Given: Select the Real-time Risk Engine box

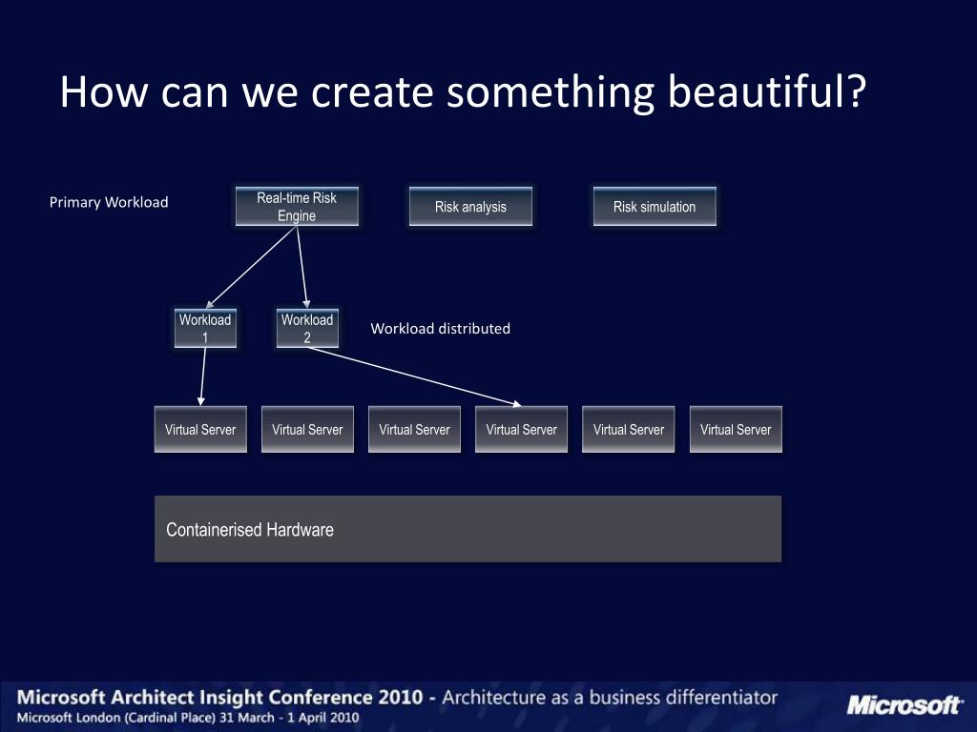Looking at the screenshot, I should [298, 207].
